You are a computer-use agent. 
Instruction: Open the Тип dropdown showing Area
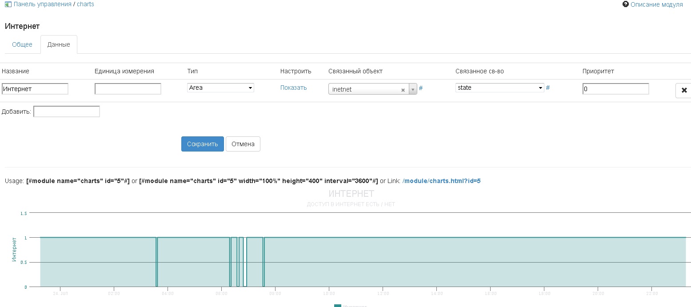pyautogui.click(x=220, y=88)
